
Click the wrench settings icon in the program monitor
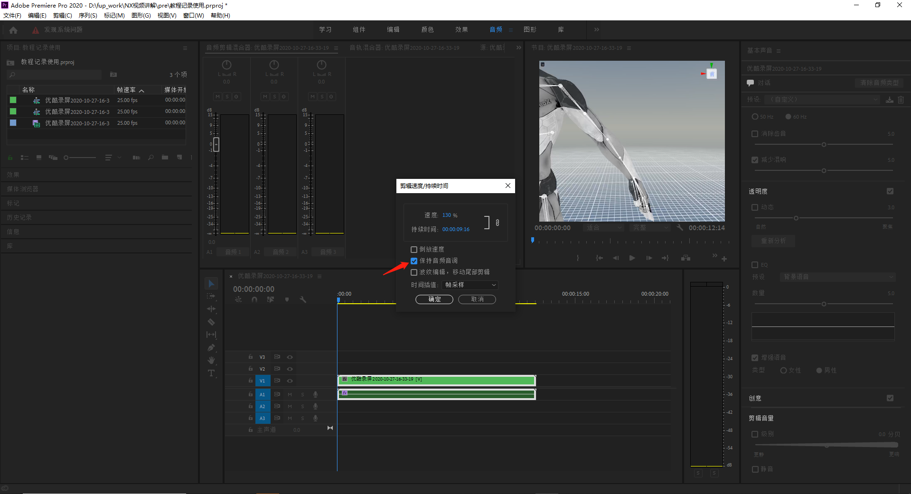680,228
